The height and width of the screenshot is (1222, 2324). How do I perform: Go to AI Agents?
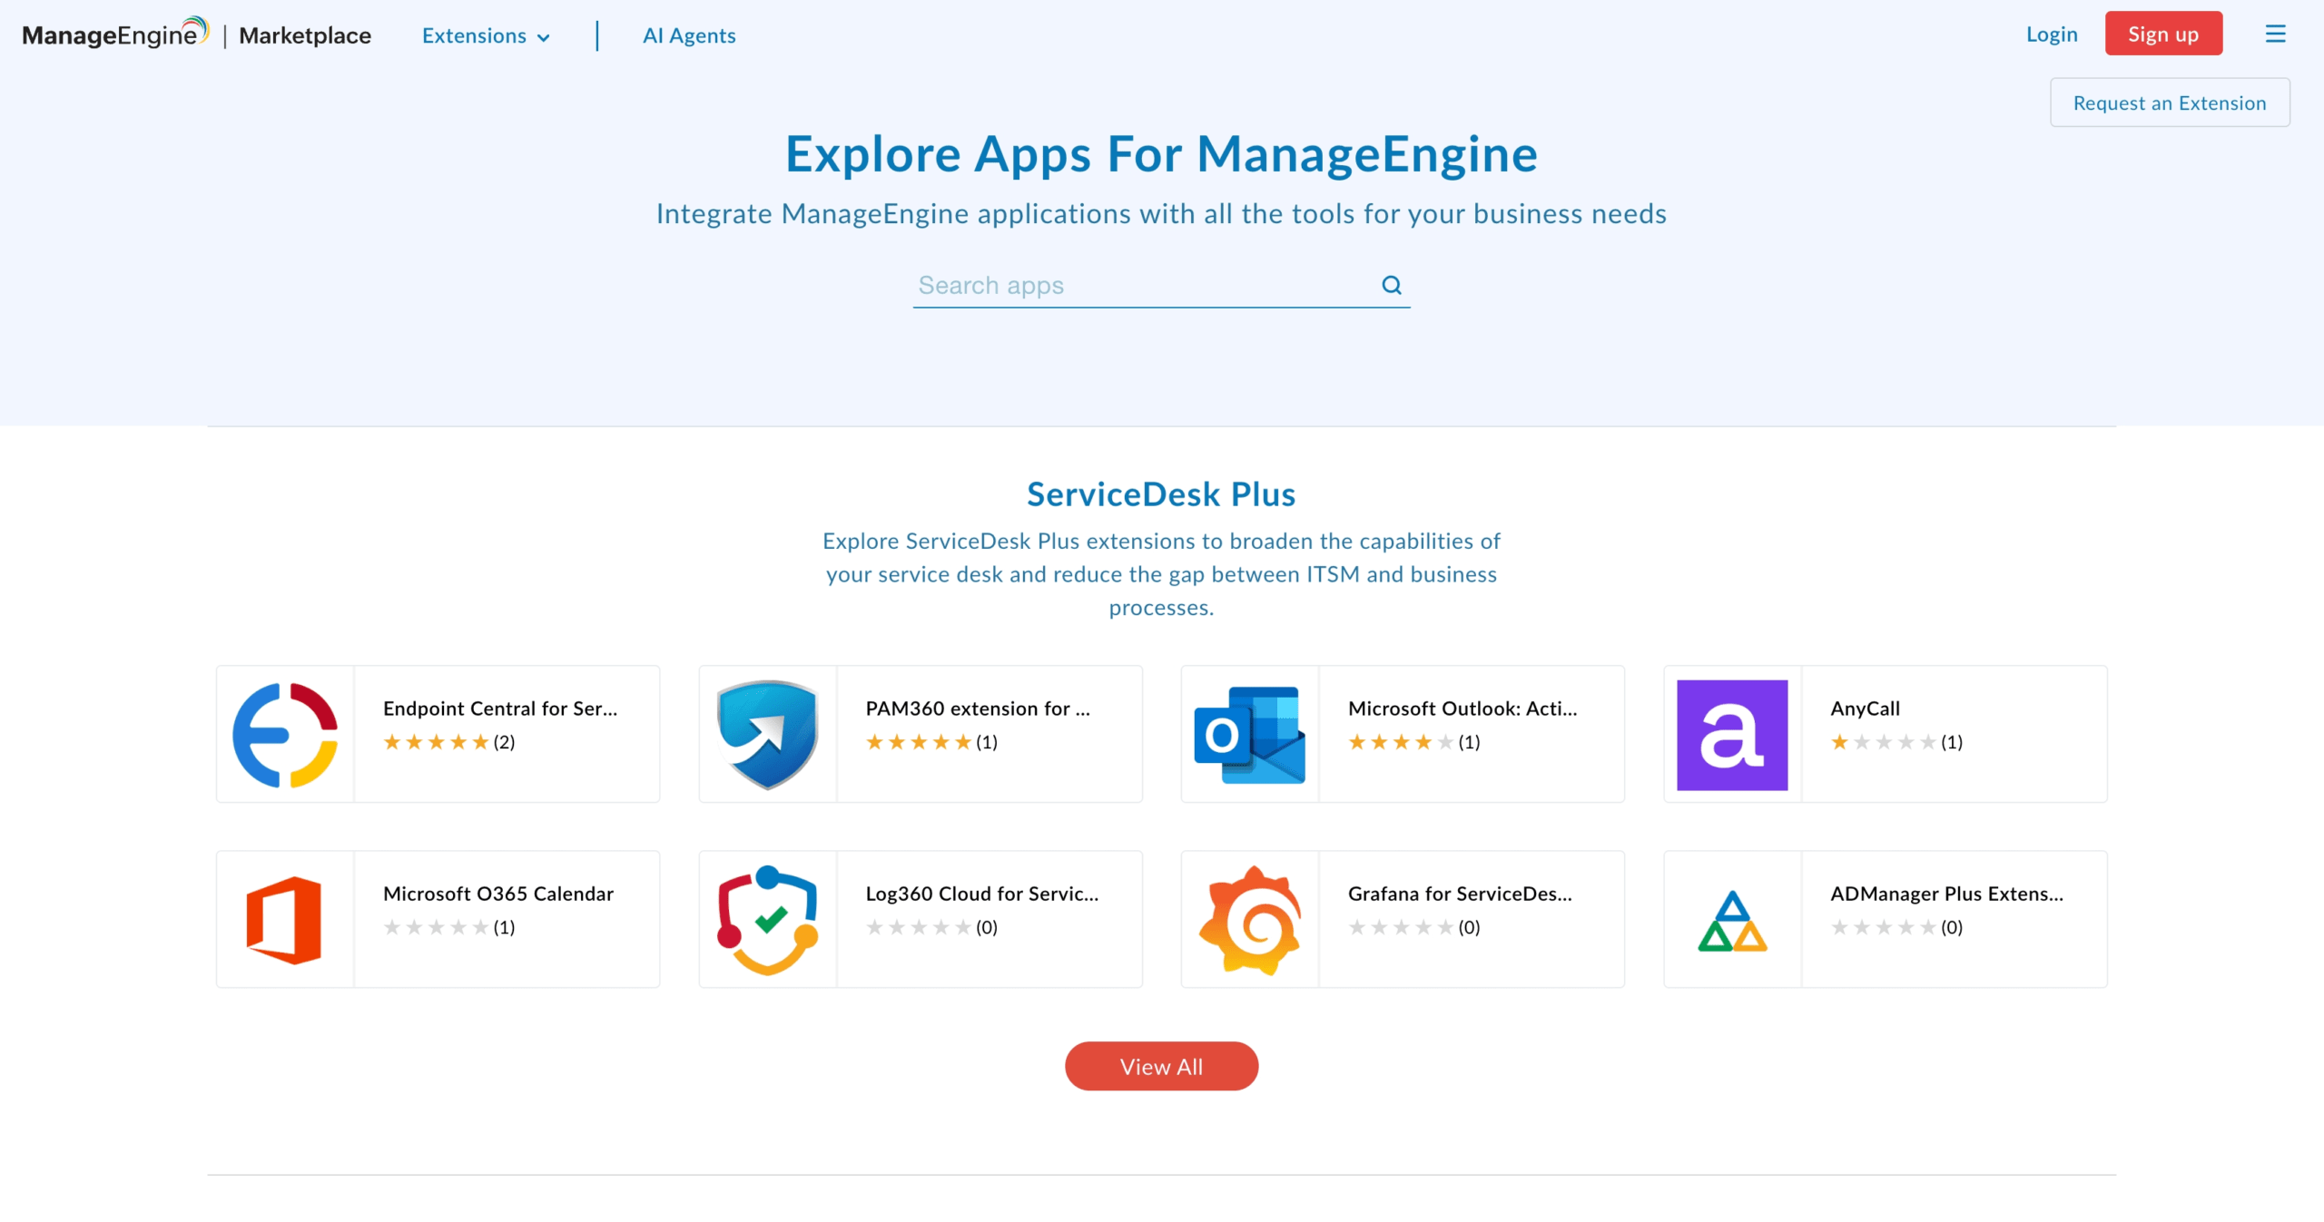coord(689,35)
